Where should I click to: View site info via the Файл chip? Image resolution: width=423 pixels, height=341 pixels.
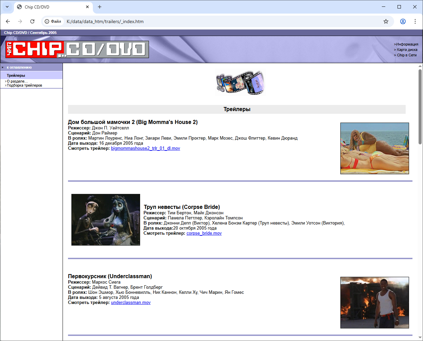53,21
